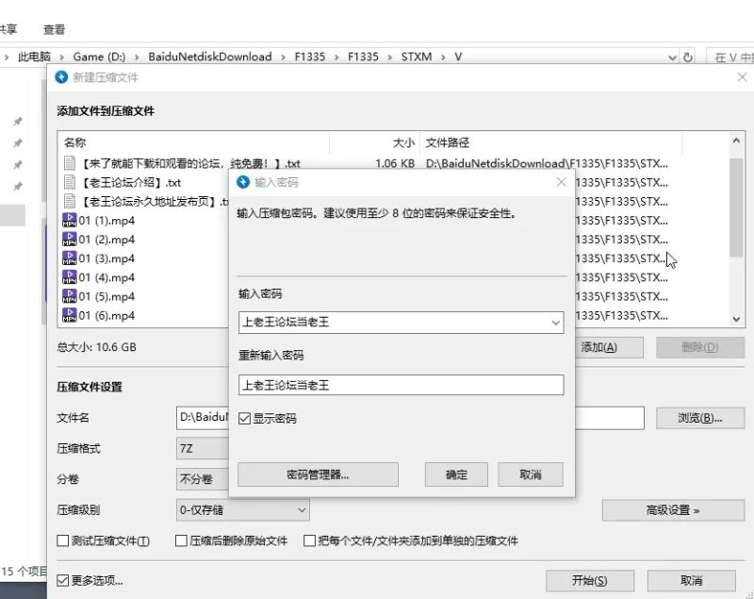Click BaiduNetdiskDownload in the breadcrumb
754x599 pixels.
point(209,57)
